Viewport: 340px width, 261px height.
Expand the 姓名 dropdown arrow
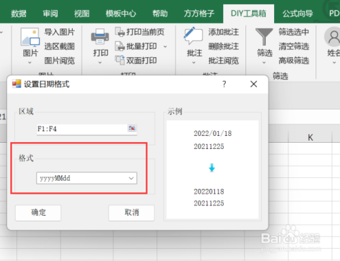coord(335,63)
